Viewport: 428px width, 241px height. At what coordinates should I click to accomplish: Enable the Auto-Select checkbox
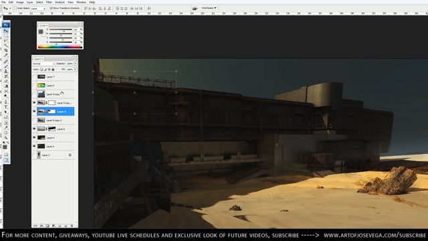[15, 8]
